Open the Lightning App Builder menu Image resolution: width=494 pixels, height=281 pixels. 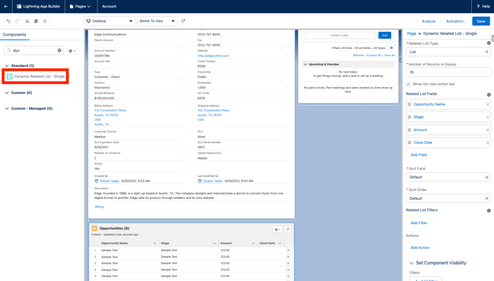tap(39, 6)
